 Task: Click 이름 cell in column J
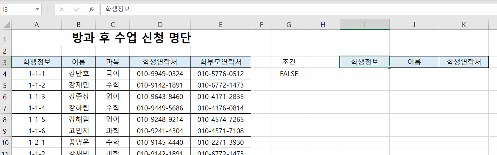(x=414, y=62)
